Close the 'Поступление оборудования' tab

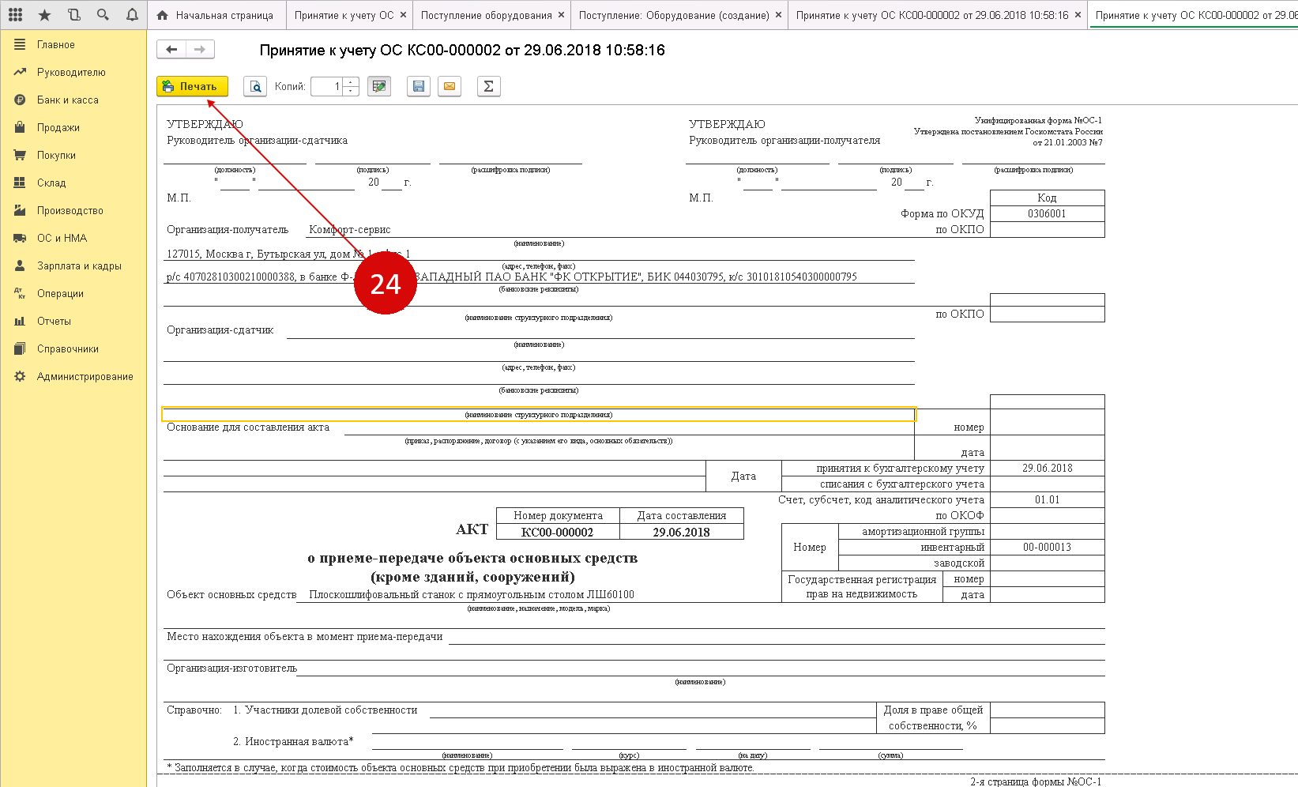click(x=561, y=15)
